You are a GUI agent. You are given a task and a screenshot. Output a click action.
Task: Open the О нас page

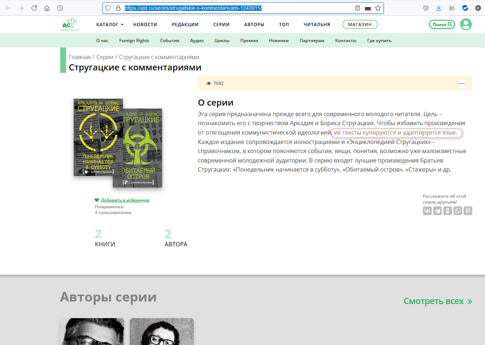pyautogui.click(x=102, y=41)
